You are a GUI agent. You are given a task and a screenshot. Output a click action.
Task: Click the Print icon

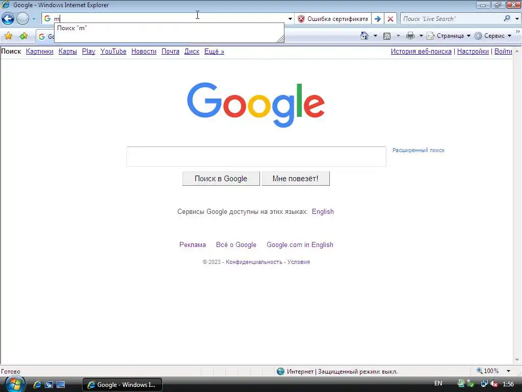pyautogui.click(x=410, y=36)
